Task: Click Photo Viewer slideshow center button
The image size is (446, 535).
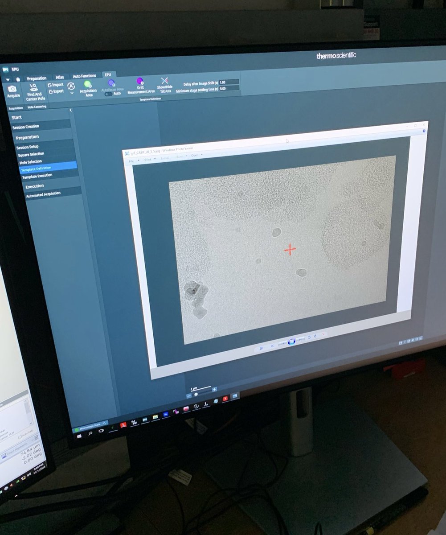Action: coord(291,342)
